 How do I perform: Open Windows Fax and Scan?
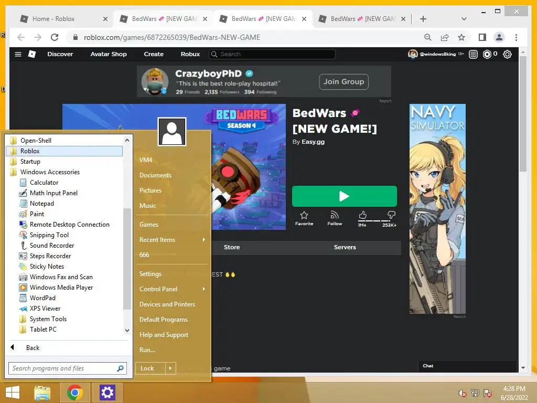click(x=56, y=277)
